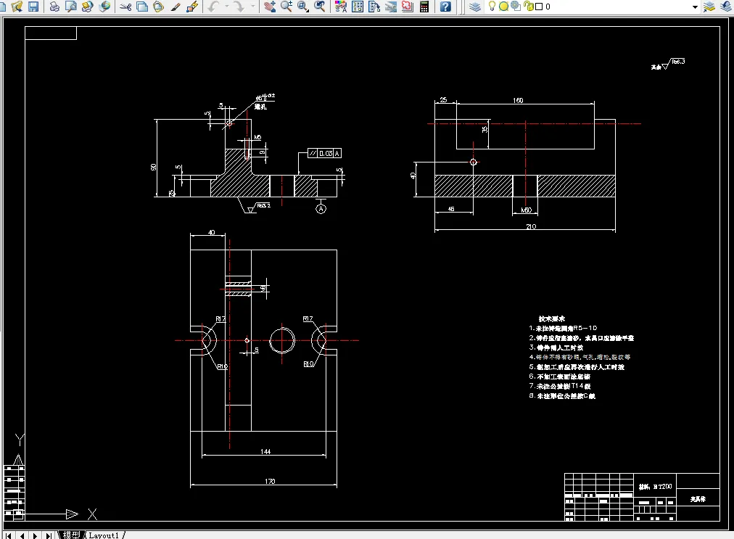Click the Copy icon
Viewport: 734px width, 539px height.
pyautogui.click(x=142, y=7)
